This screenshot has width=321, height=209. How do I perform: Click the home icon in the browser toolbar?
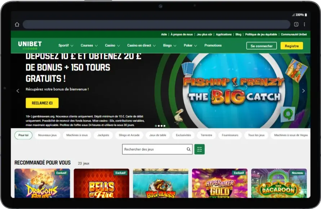point(17,24)
